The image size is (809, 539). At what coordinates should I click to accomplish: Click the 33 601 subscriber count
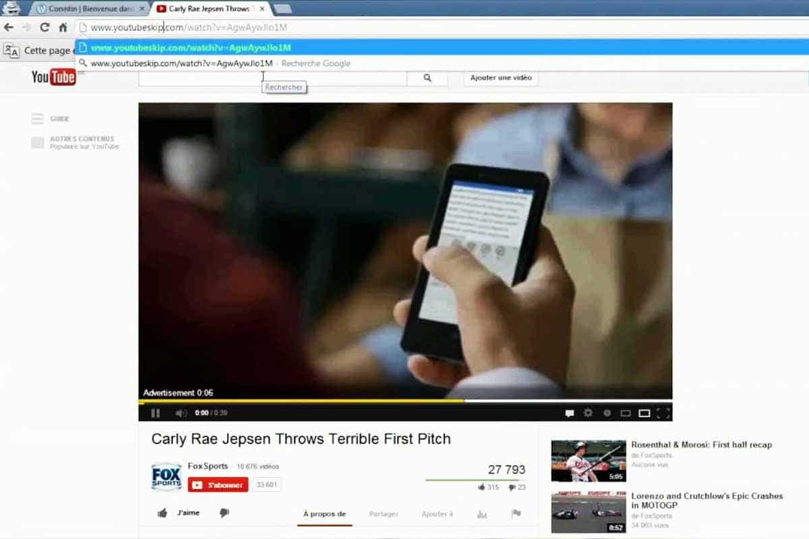click(x=266, y=485)
